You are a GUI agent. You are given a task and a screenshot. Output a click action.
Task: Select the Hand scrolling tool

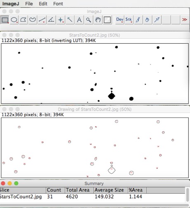(98, 20)
